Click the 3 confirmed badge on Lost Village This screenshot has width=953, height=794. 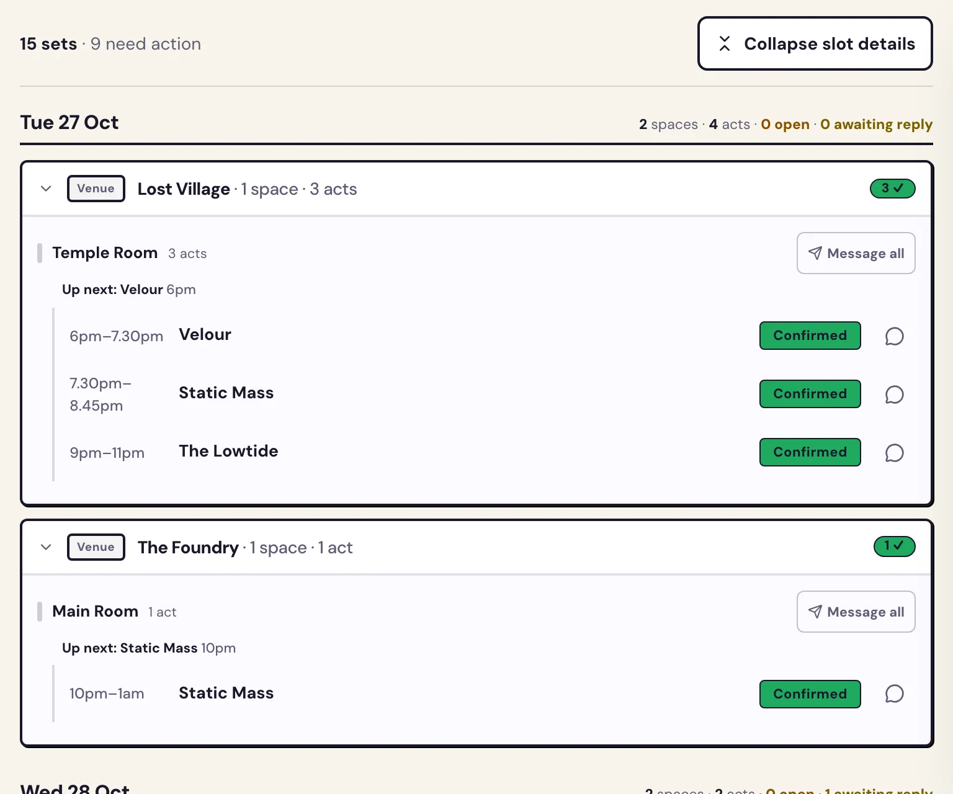(x=892, y=188)
